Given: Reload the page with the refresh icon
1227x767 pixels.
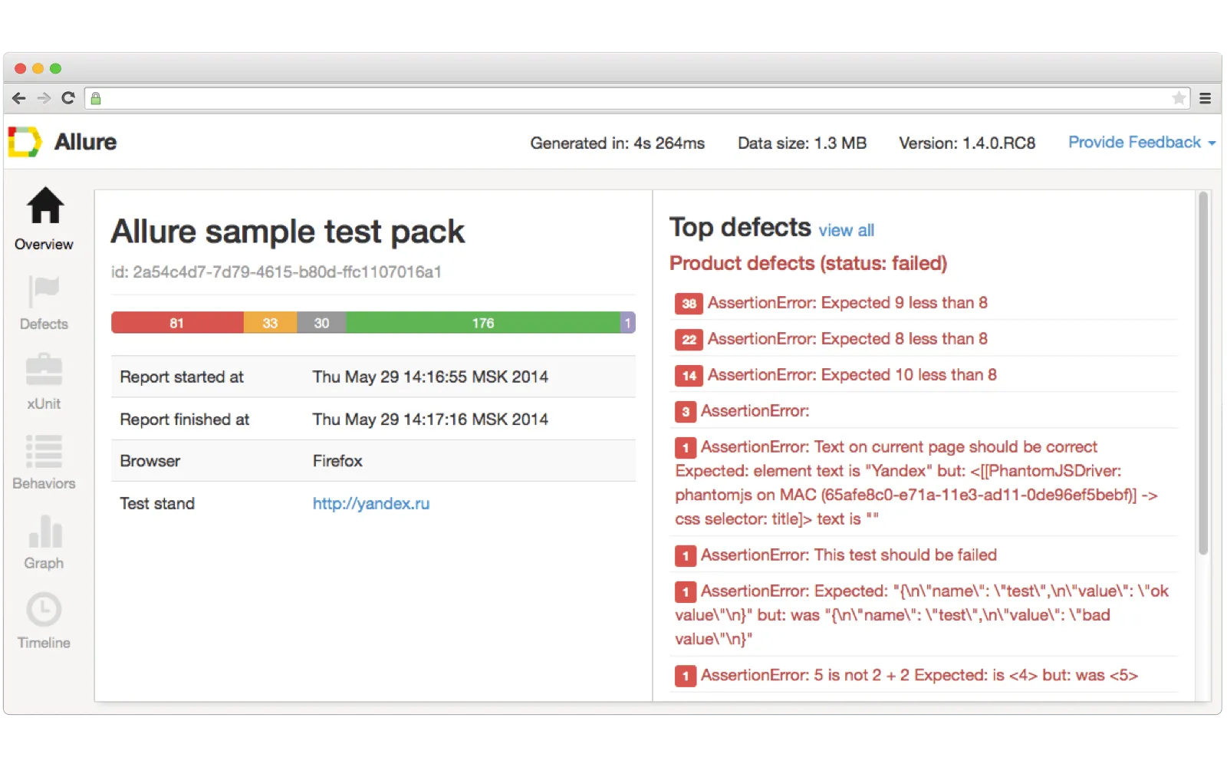Looking at the screenshot, I should 67,98.
